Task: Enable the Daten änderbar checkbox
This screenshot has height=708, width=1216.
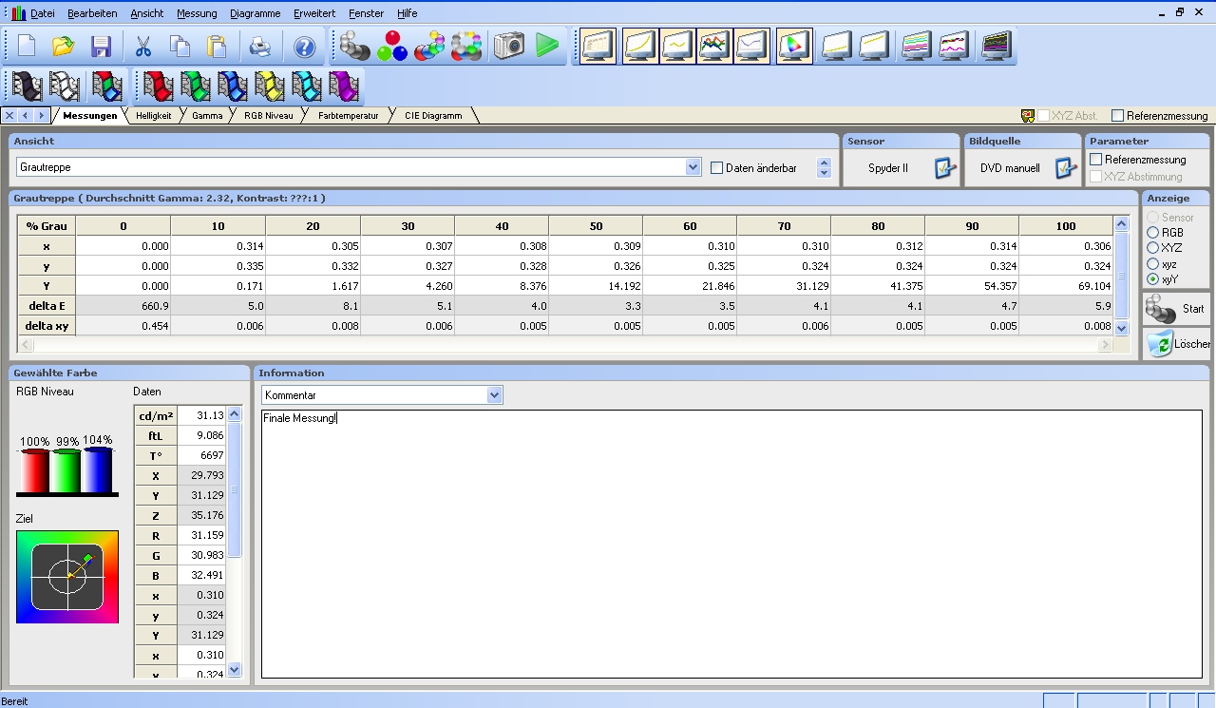Action: (x=717, y=168)
